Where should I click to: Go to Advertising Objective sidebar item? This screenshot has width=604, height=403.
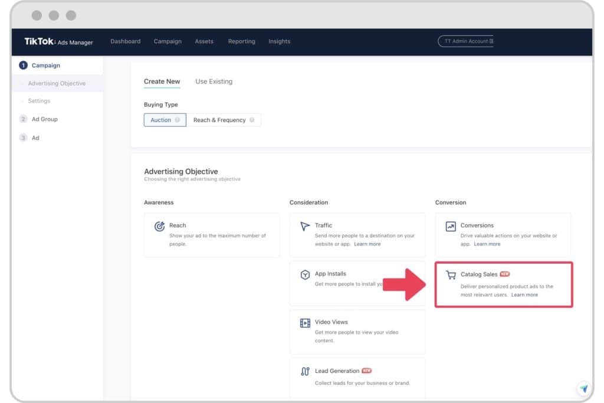pos(57,83)
